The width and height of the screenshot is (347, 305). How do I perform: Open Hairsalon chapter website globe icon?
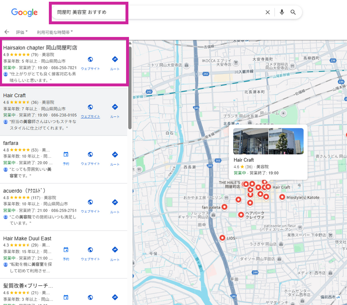click(90, 59)
